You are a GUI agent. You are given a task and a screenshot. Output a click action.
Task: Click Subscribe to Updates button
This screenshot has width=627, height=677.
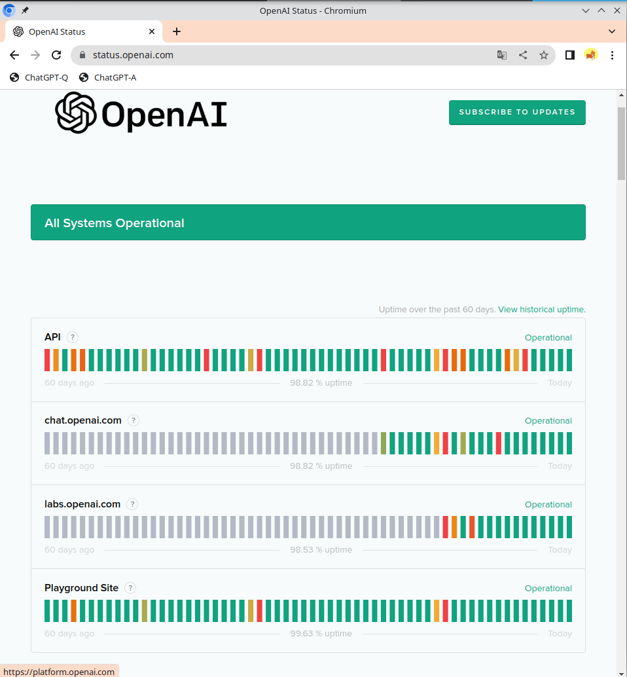pos(517,112)
